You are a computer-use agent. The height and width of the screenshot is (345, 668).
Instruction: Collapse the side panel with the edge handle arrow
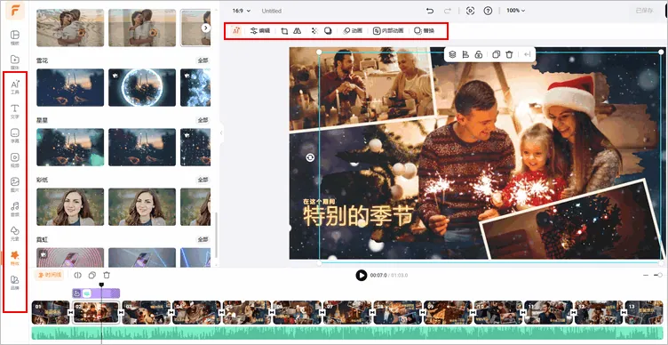click(221, 133)
